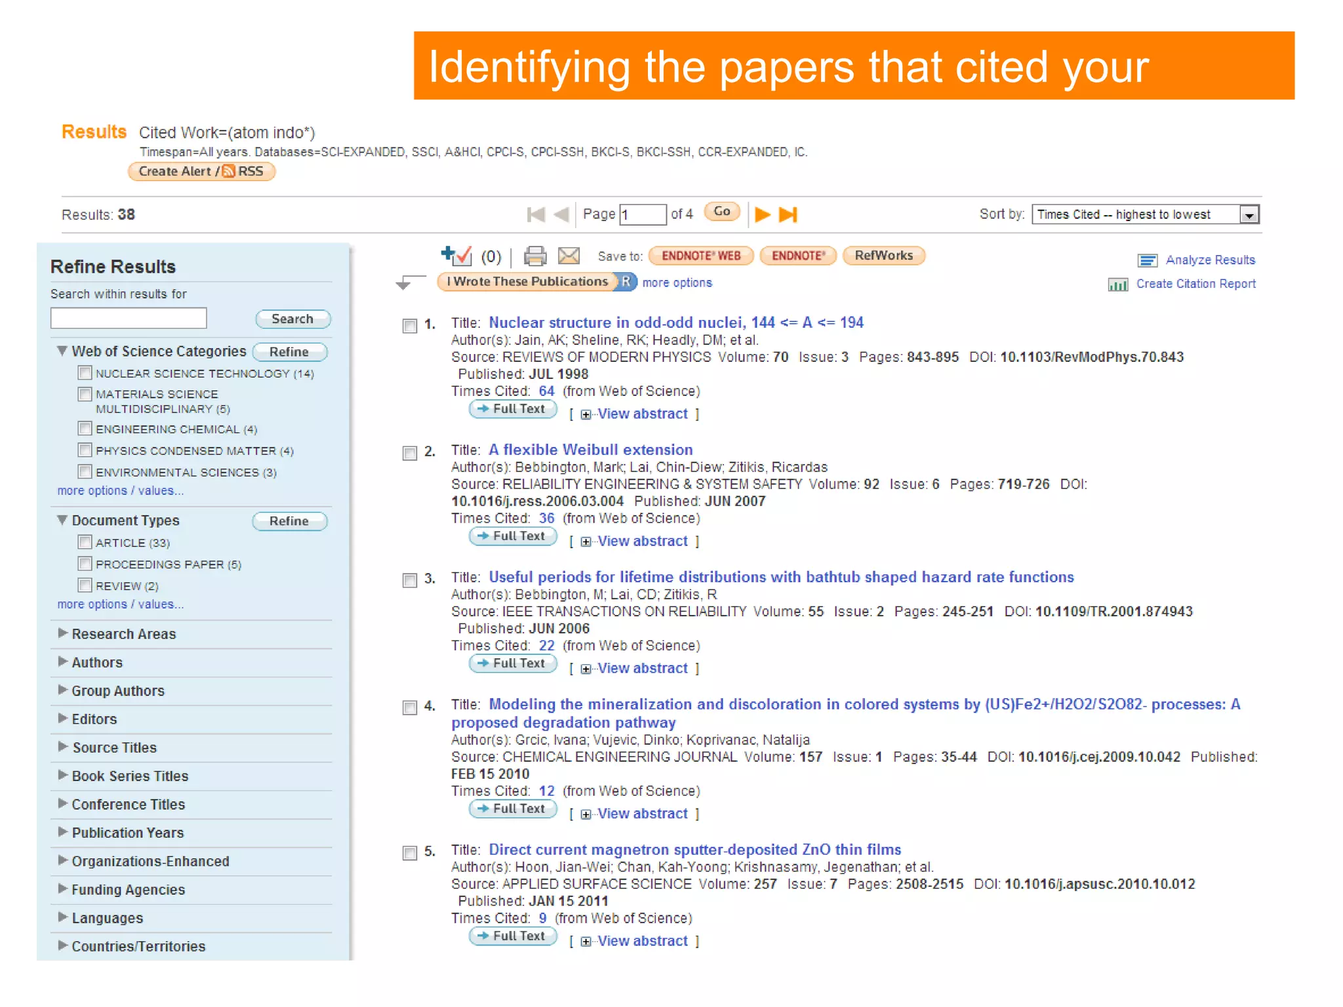Expand Languages filter
1343x1007 pixels.
63,917
